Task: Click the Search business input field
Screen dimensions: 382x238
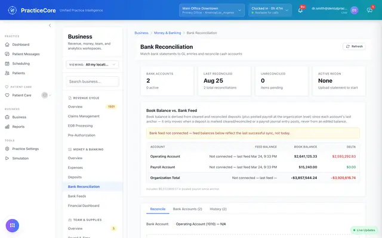Action: click(93, 82)
